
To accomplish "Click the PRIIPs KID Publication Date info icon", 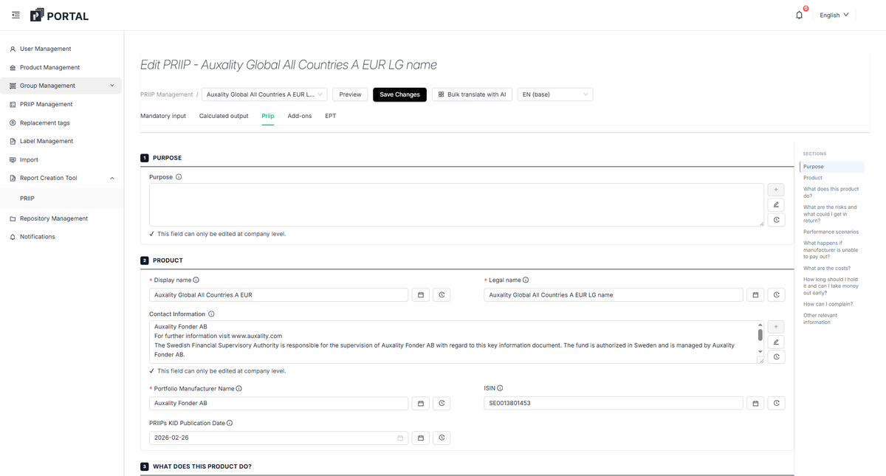I will pos(230,423).
